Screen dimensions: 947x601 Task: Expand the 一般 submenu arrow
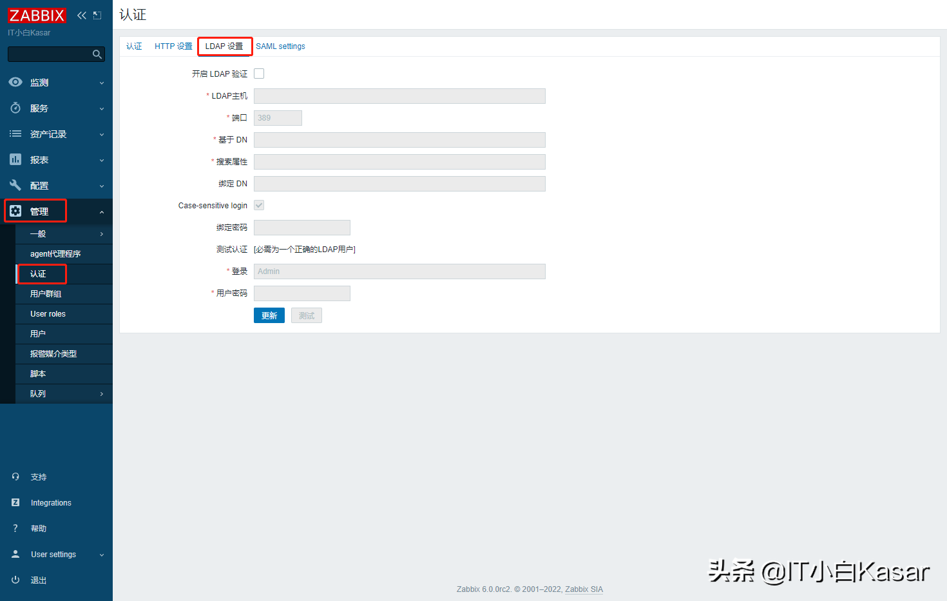coord(102,234)
